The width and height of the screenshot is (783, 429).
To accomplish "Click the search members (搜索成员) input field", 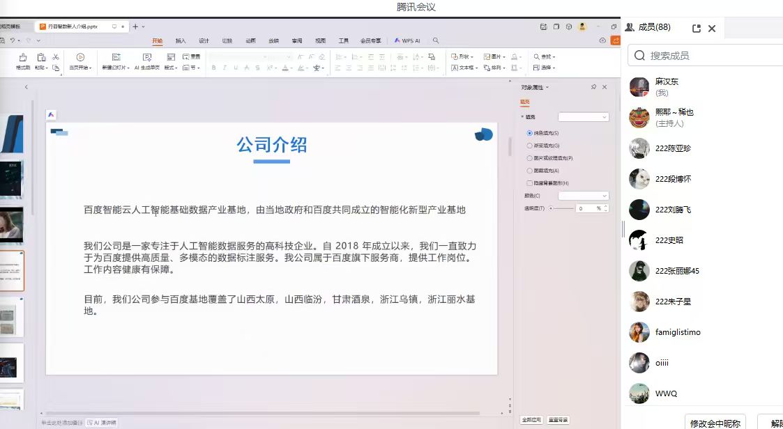I will click(711, 55).
